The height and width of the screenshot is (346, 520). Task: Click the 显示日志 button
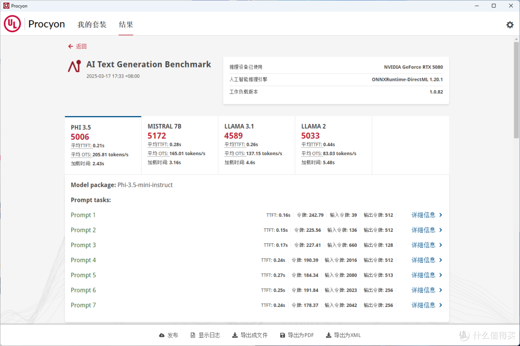[205, 335]
